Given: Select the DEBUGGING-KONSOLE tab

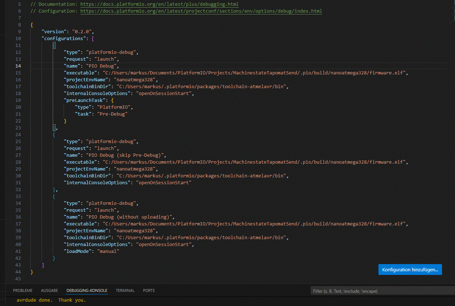Looking at the screenshot, I should click(x=87, y=290).
